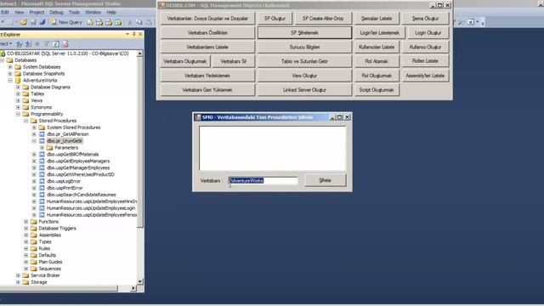Screen dimensions: 544x306
Task: Expand the Functions folder node
Action: 26,222
